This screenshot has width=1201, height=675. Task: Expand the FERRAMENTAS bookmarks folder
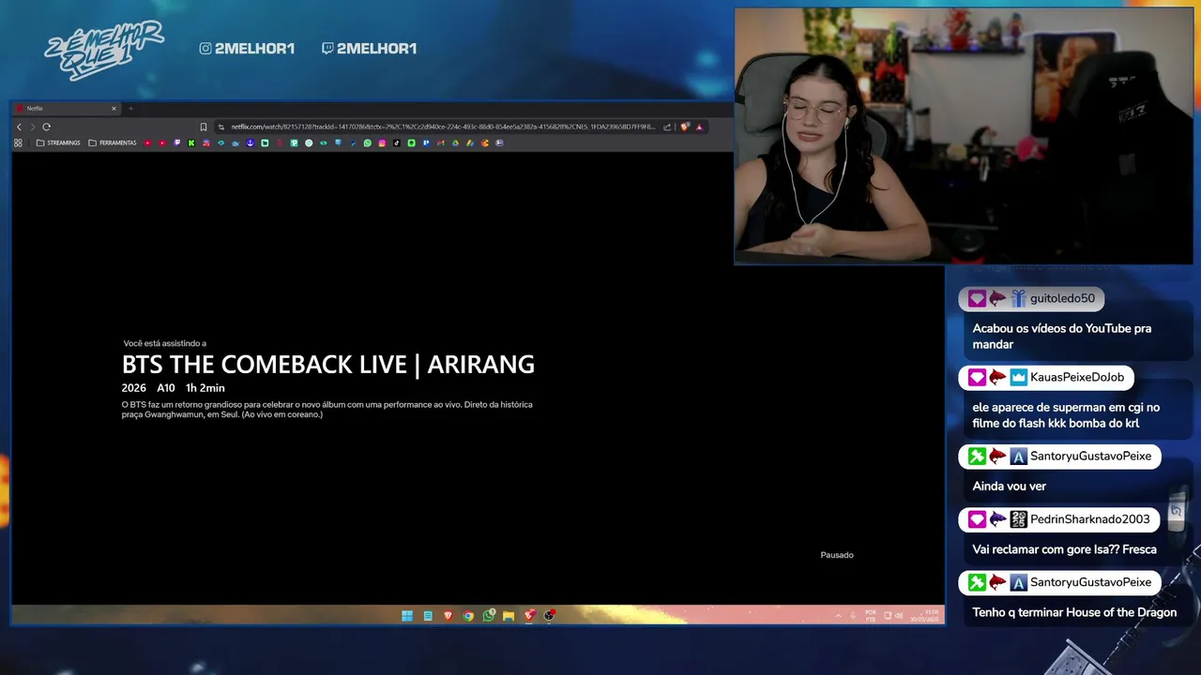tap(113, 142)
